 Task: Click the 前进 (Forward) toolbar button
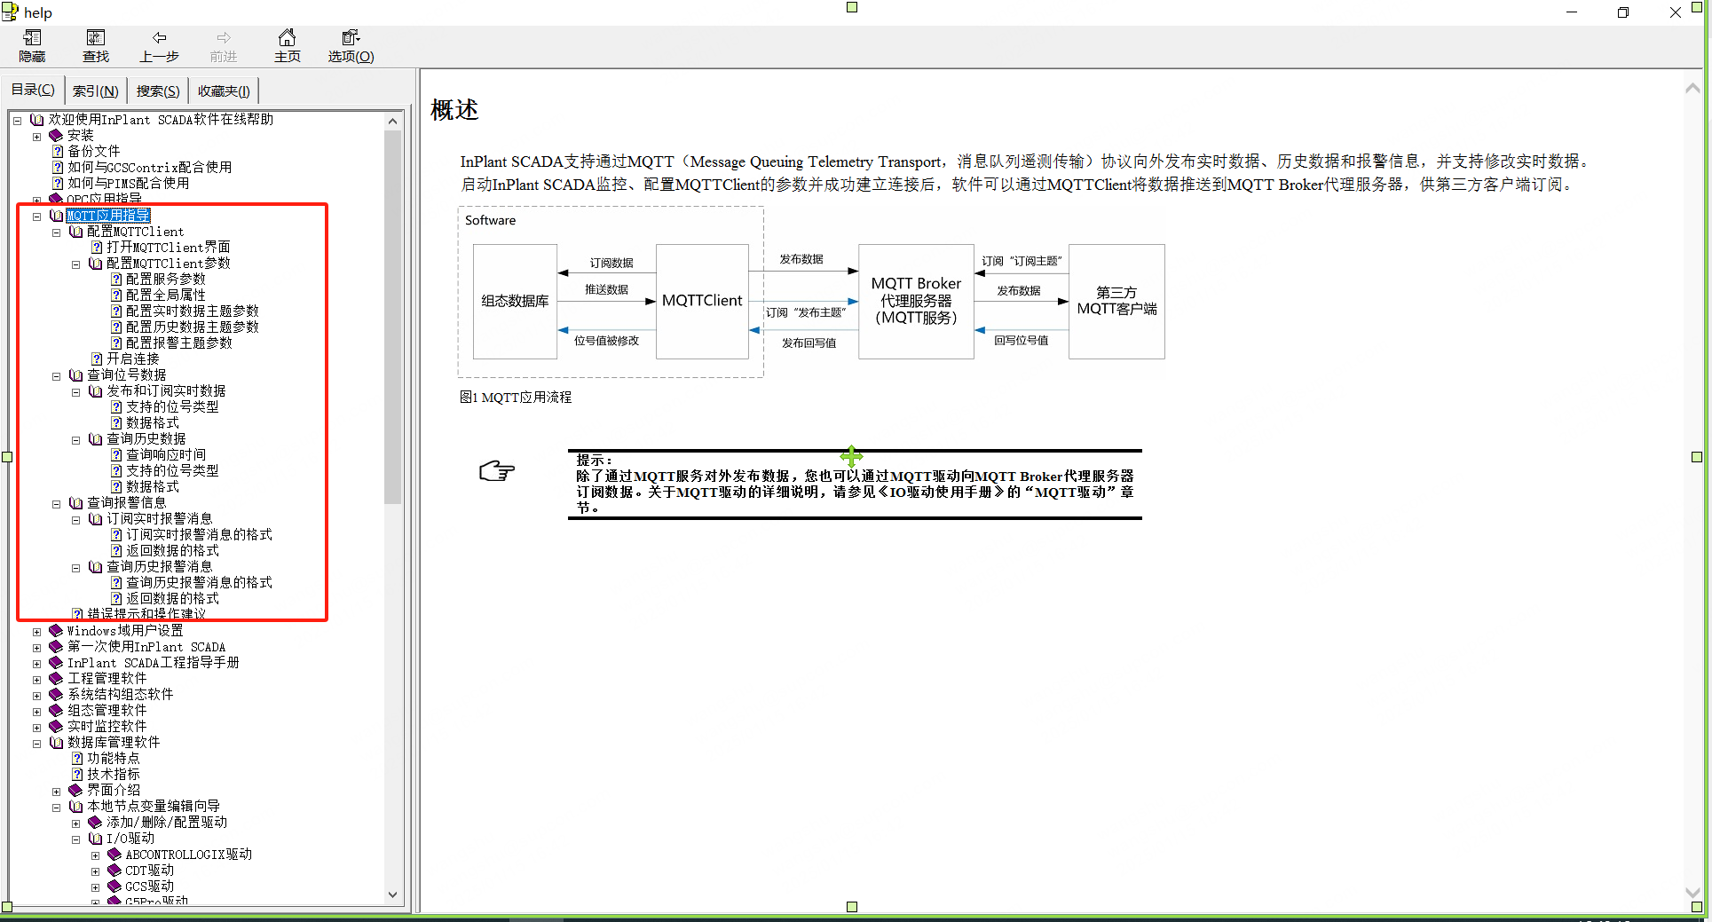[x=224, y=46]
